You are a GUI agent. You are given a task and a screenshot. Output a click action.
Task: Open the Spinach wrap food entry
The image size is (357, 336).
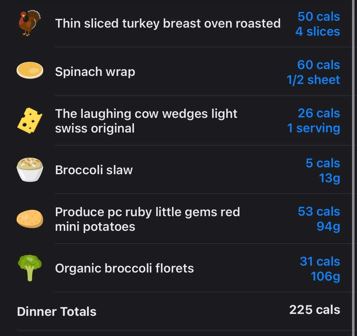coord(95,72)
